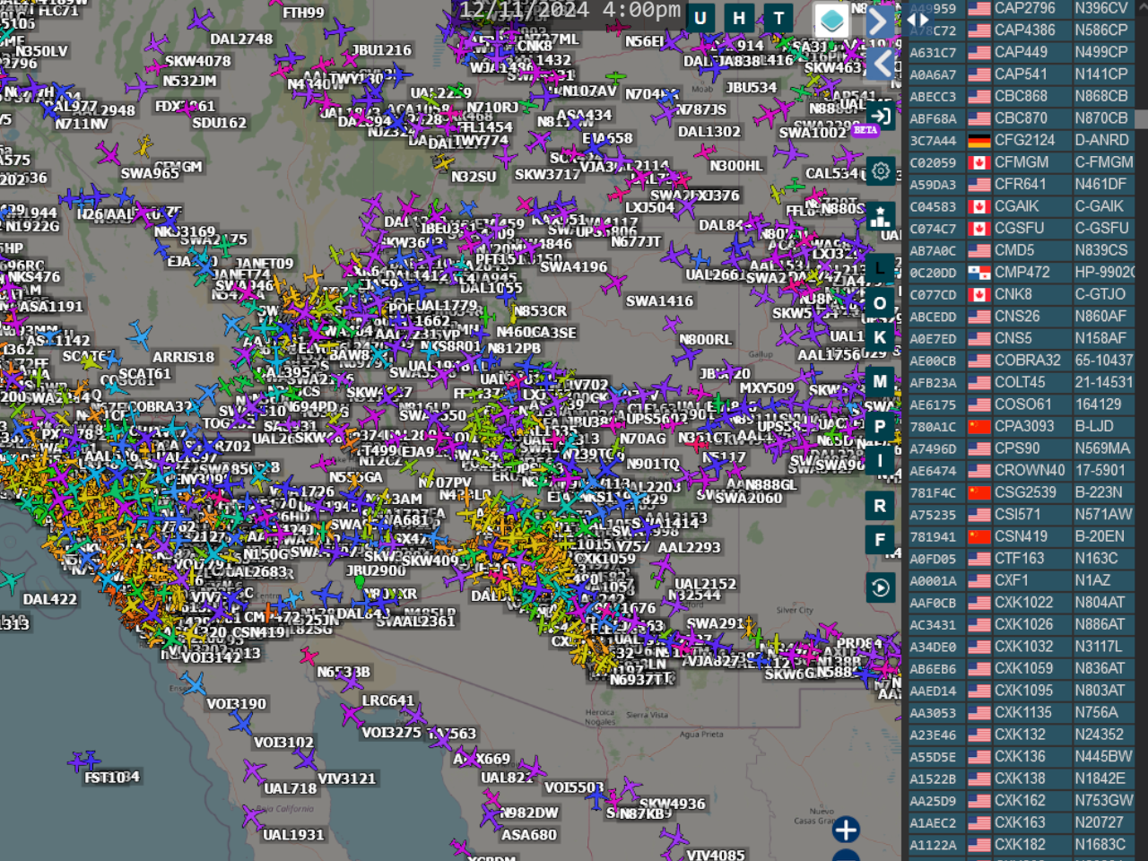The height and width of the screenshot is (861, 1148).
Task: Click the SWA1416 aircraft label on map
Action: click(x=660, y=301)
